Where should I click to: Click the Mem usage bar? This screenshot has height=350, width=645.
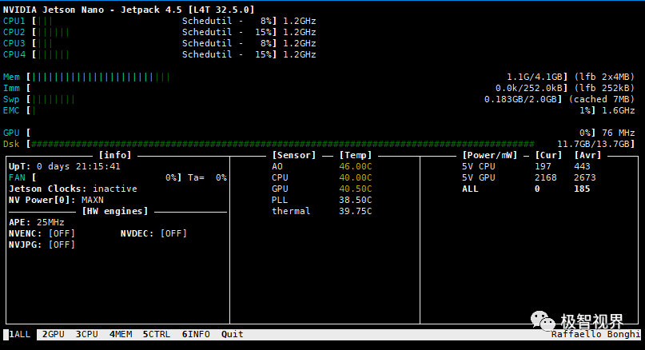(101, 77)
